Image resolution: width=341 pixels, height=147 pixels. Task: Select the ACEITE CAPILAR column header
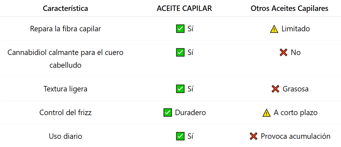[184, 9]
